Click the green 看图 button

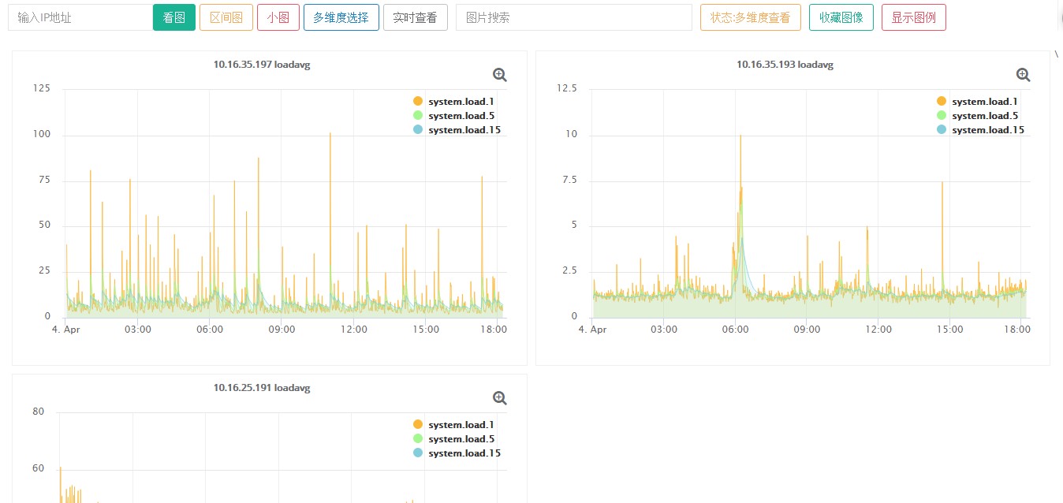click(174, 17)
